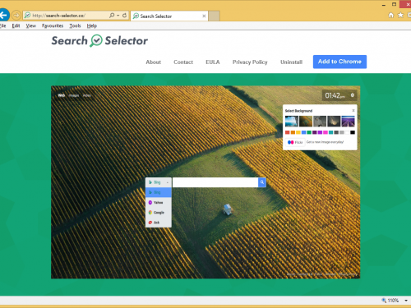
Task: Click the Web search type label
Action: (x=62, y=95)
